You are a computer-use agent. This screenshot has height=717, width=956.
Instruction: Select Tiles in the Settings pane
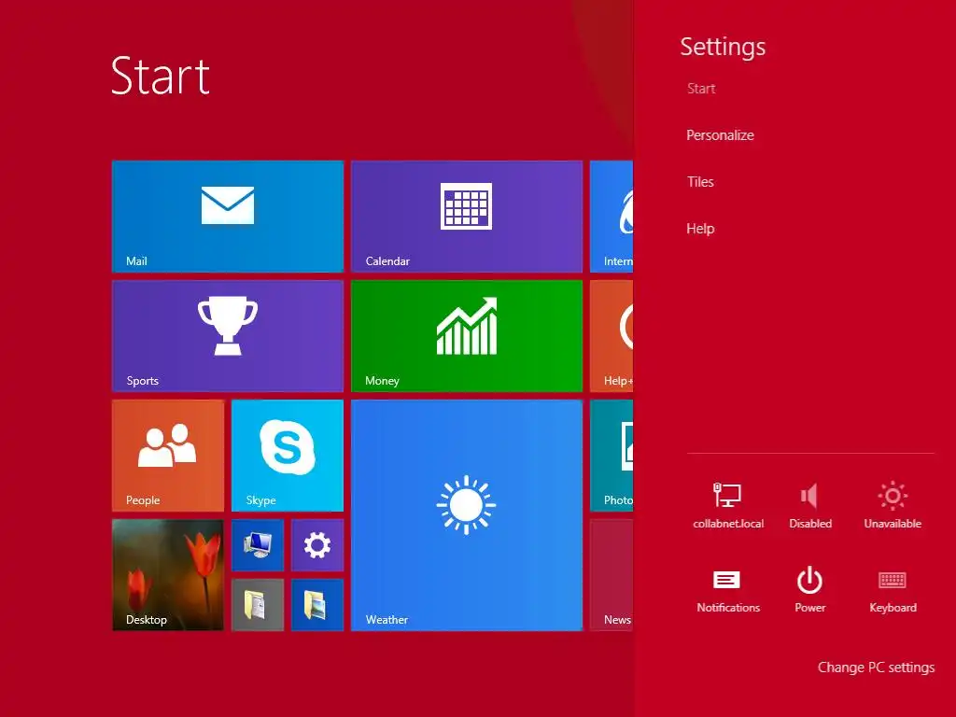[x=700, y=182]
